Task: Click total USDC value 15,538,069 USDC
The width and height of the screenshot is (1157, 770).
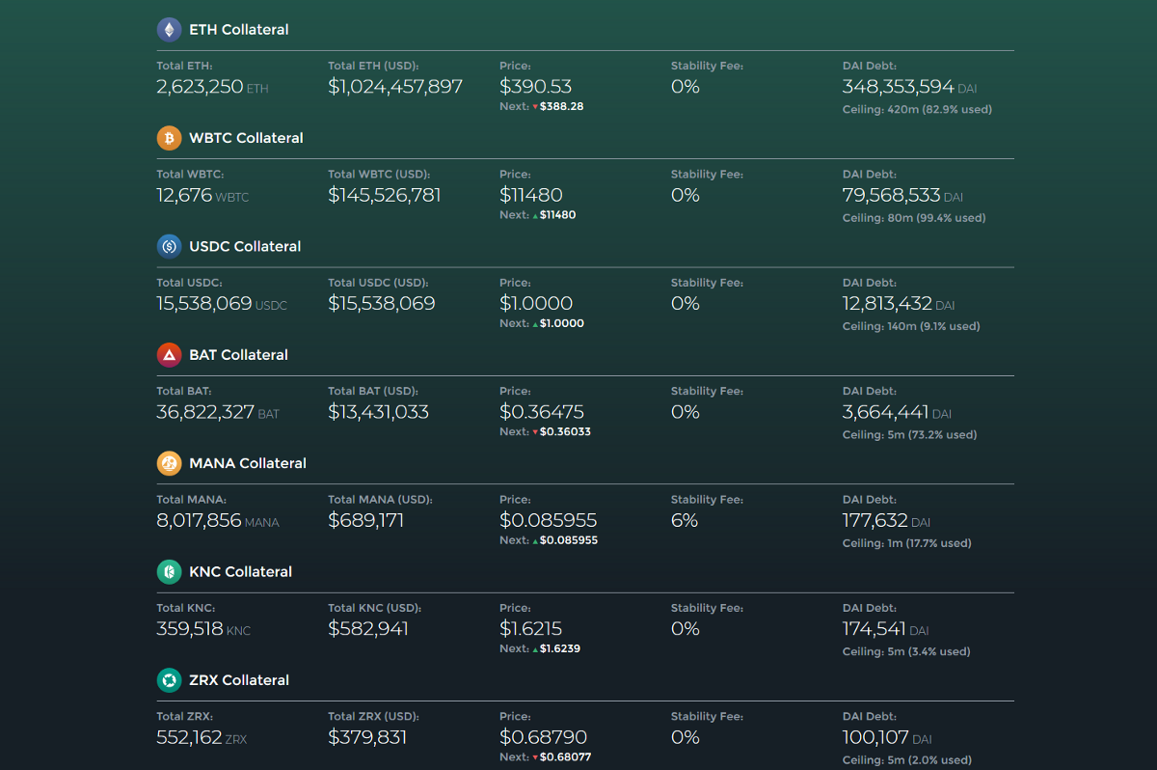Action: [x=222, y=304]
